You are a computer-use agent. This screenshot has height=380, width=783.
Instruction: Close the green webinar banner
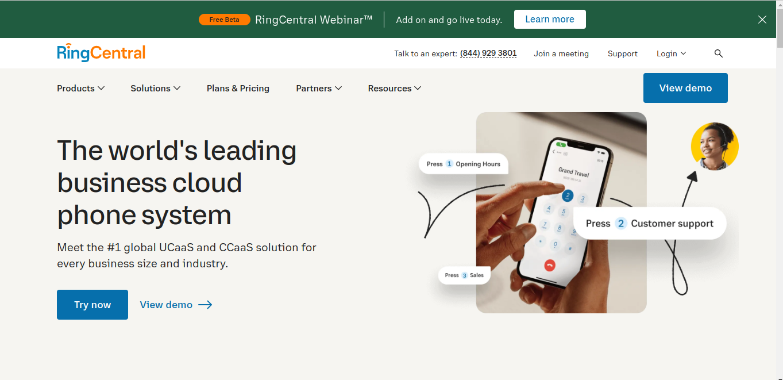tap(762, 20)
